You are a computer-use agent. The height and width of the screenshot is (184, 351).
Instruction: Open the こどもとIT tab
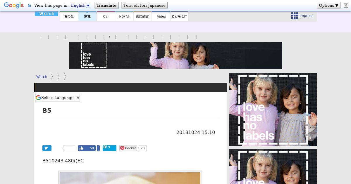coord(179,16)
